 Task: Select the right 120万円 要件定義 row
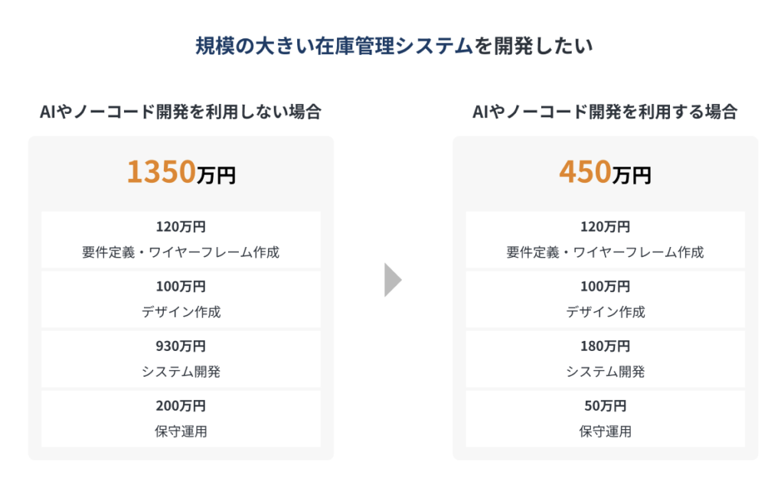tap(605, 239)
